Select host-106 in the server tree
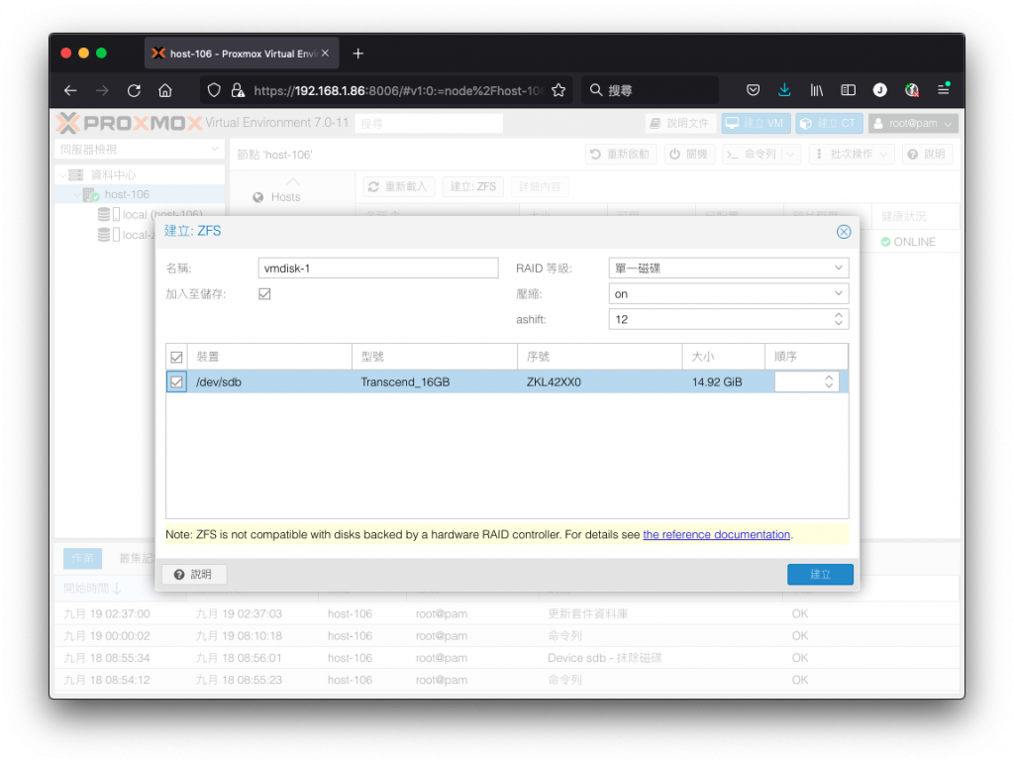Image resolution: width=1014 pixels, height=764 pixels. click(127, 195)
